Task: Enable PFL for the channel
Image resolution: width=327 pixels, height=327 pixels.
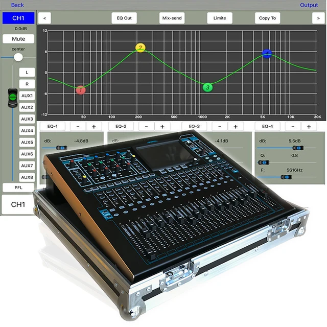Action: point(18,188)
